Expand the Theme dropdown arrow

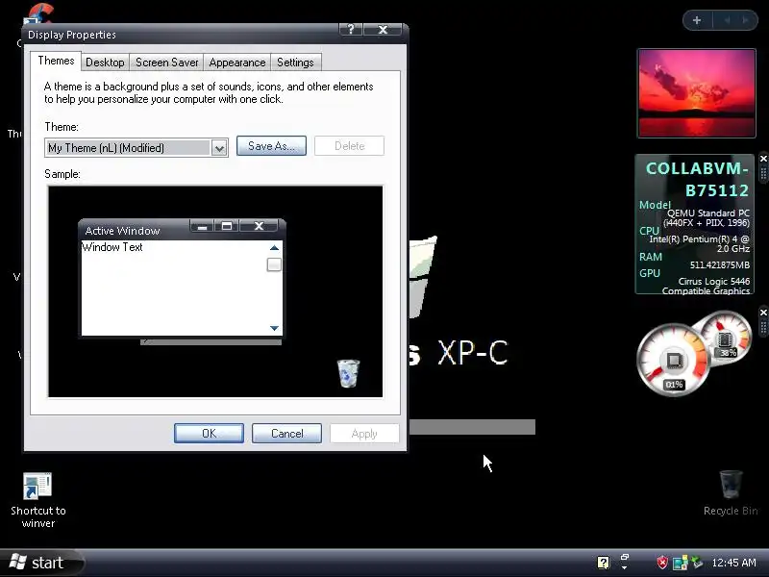click(219, 148)
